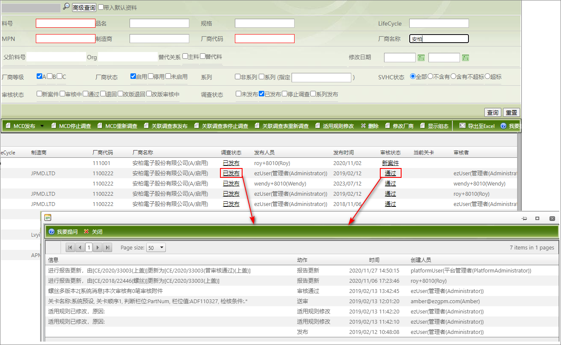The height and width of the screenshot is (345, 561).
Task: Click 我要提问 in the popup toolbar
Action: click(x=64, y=232)
